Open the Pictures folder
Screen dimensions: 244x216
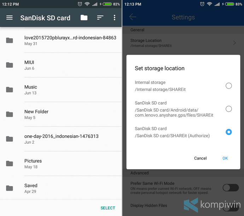click(x=61, y=164)
